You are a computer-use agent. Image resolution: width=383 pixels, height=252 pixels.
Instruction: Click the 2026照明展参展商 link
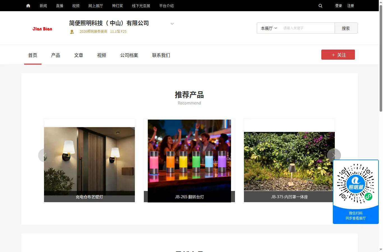(93, 32)
